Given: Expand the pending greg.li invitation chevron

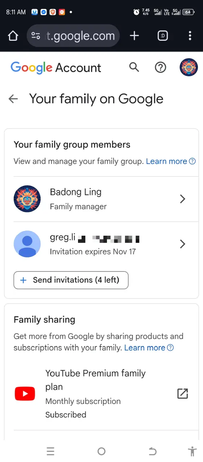Looking at the screenshot, I should [x=182, y=244].
